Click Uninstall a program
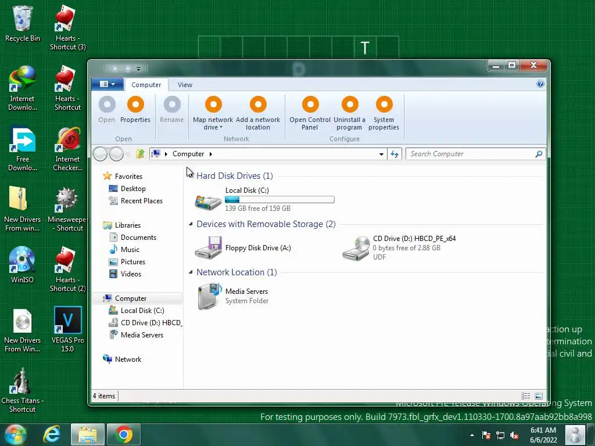Image resolution: width=595 pixels, height=446 pixels. (x=349, y=113)
